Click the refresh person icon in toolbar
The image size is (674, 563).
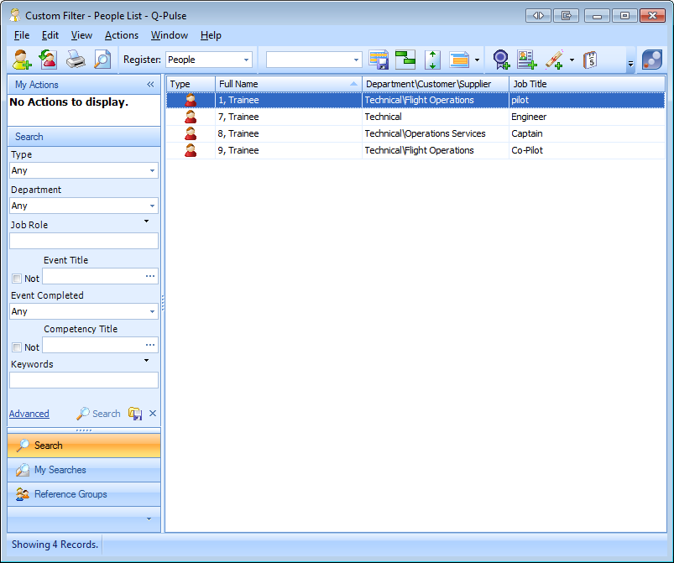[48, 60]
